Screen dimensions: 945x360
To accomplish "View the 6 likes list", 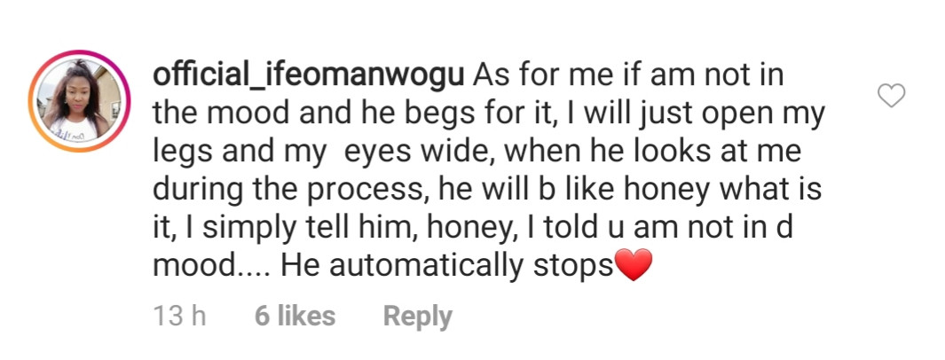I will [295, 316].
